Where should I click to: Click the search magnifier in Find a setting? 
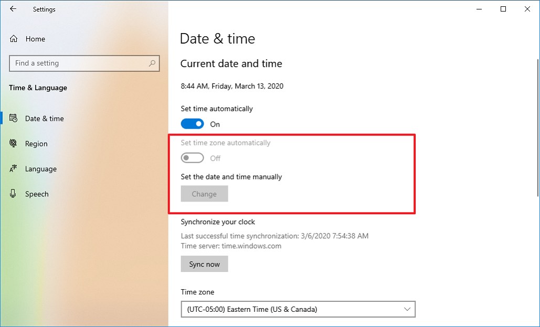(x=152, y=64)
